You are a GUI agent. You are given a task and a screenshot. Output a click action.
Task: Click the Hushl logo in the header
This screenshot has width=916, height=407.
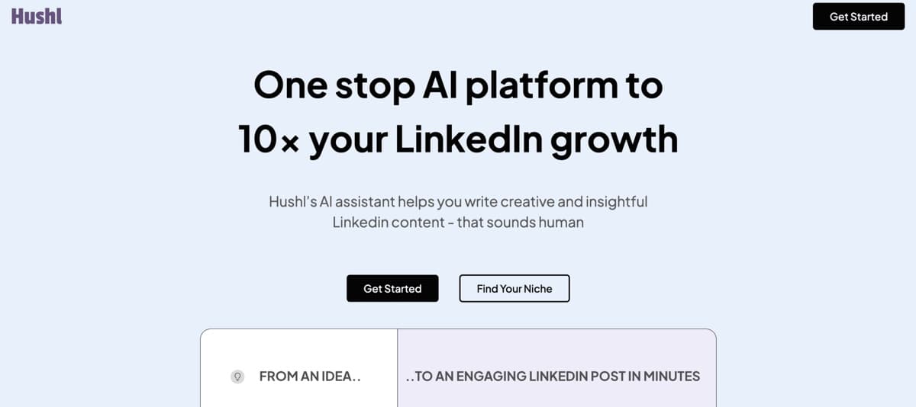click(37, 16)
